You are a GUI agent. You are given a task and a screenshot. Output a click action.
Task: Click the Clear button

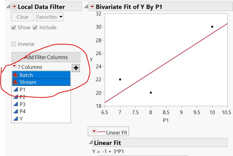click(x=22, y=17)
